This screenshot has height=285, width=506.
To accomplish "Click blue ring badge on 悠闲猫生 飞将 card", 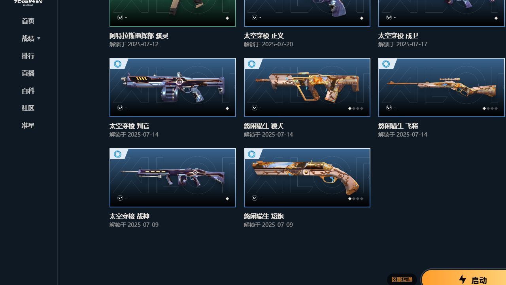I will tap(386, 64).
